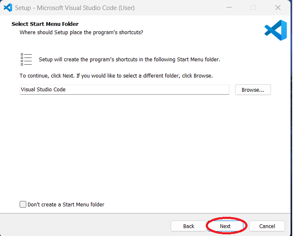
Task: Click the "To continue, click Next" instruction text
Action: (116, 76)
